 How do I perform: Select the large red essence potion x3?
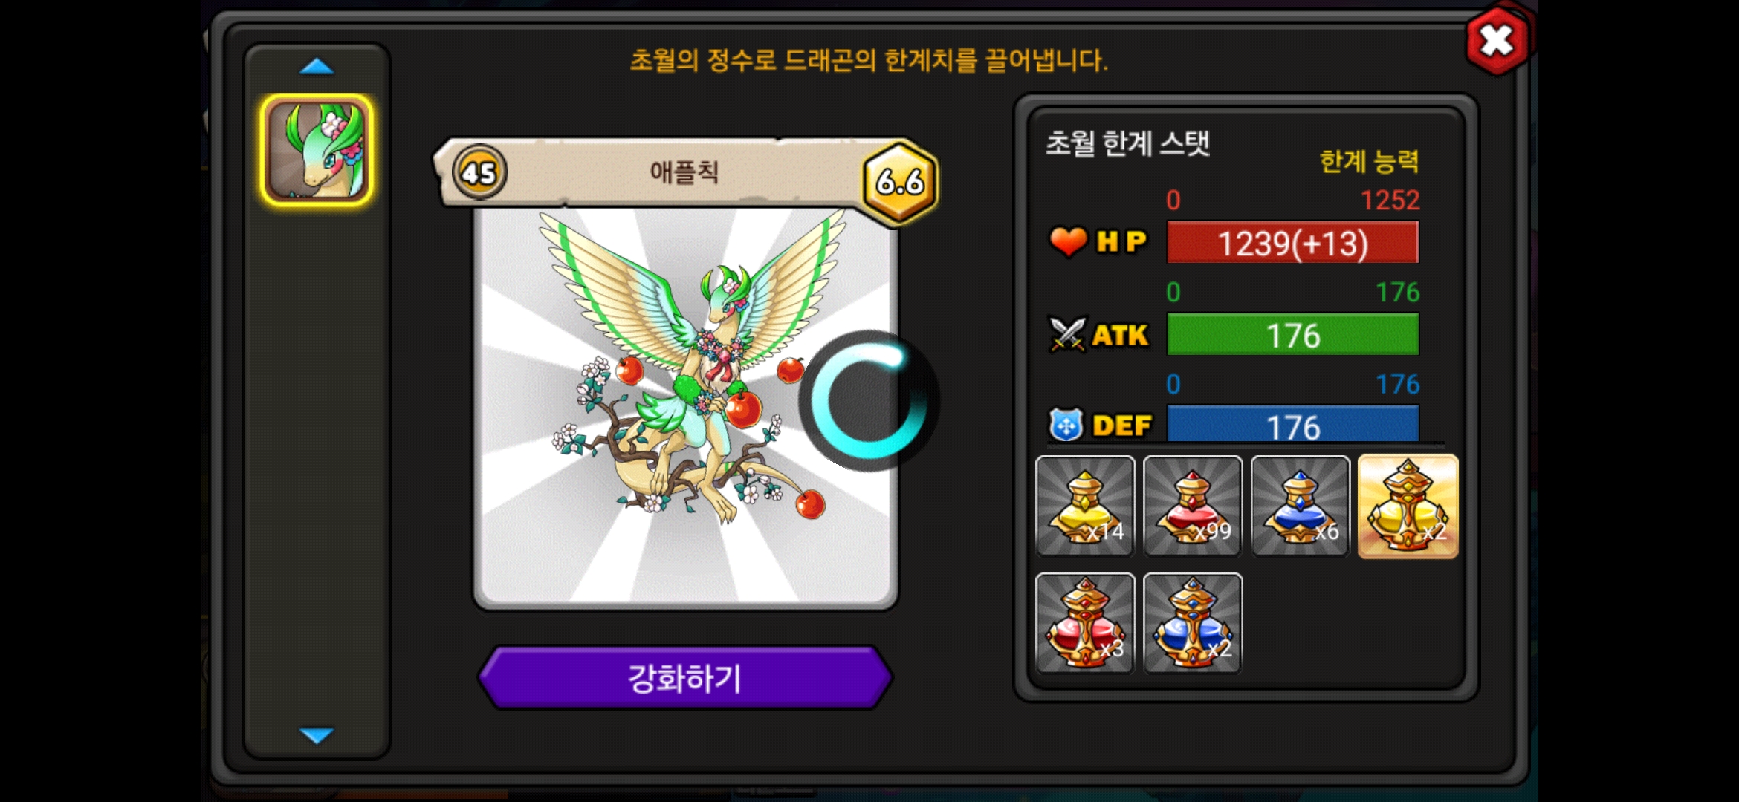point(1085,622)
